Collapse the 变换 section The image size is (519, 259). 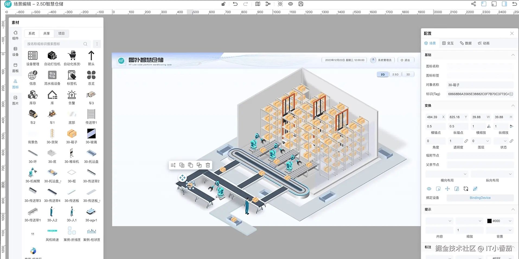pyautogui.click(x=513, y=106)
